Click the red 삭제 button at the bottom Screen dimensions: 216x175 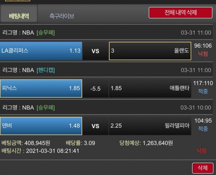pyautogui.click(x=203, y=168)
